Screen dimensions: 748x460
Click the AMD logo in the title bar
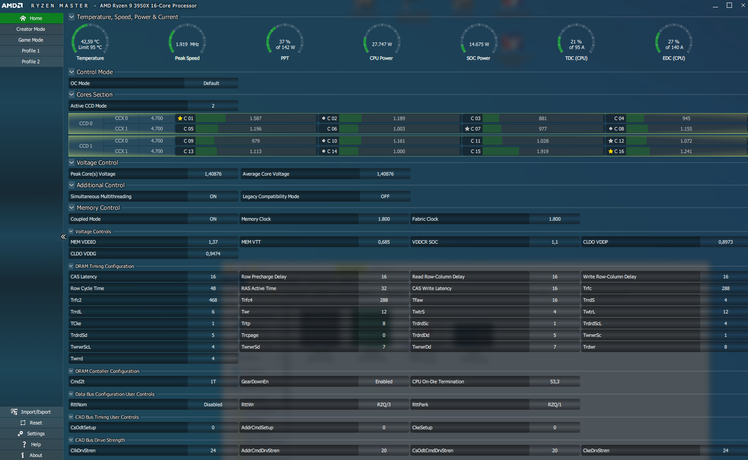point(12,6)
